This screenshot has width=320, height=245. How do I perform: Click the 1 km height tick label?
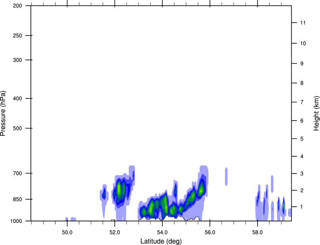pos(301,207)
